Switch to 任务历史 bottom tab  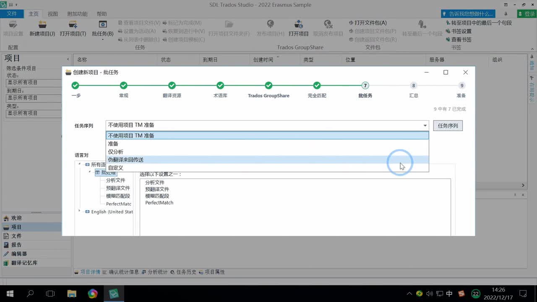pos(183,272)
